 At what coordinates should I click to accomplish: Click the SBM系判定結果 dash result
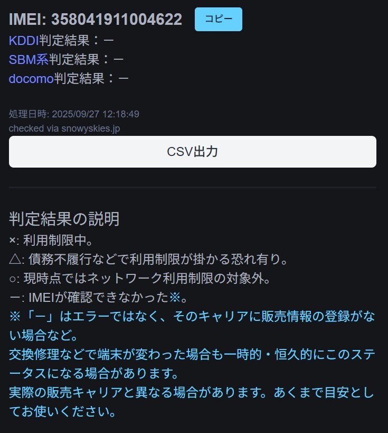(x=118, y=60)
